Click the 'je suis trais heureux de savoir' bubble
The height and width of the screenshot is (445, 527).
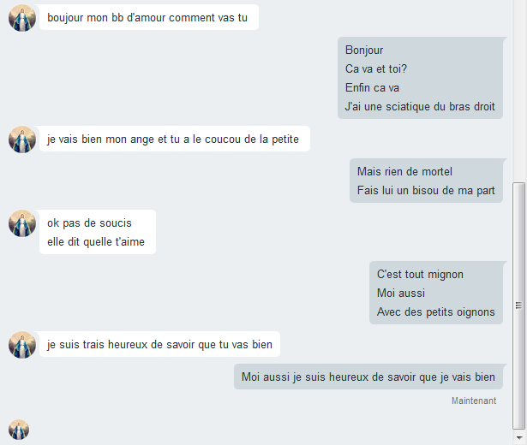click(x=159, y=344)
